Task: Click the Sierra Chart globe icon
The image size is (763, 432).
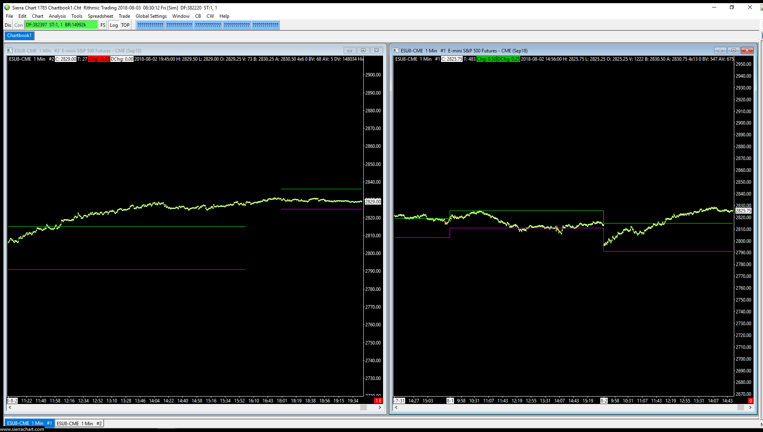Action: click(7, 7)
